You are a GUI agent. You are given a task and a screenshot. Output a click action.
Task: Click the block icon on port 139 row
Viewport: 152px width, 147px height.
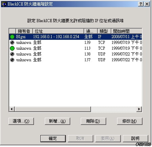pos(12,43)
